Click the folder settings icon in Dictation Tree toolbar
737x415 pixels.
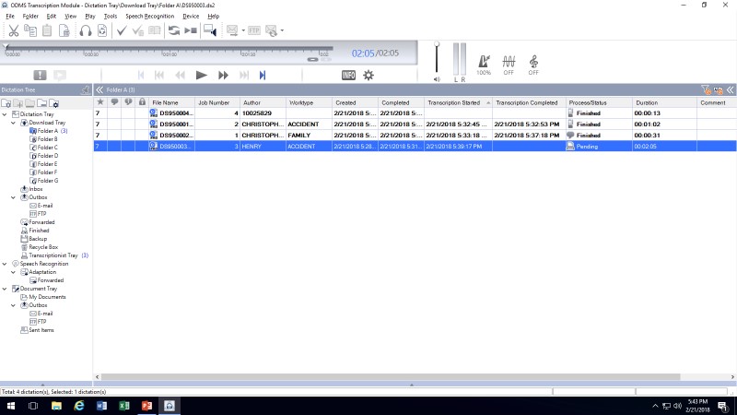(x=54, y=103)
